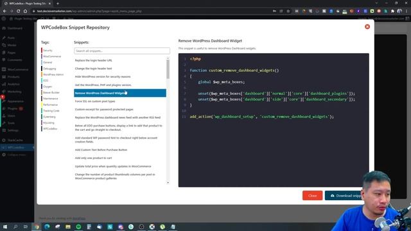Bookmark the page with the star icon
The width and height of the screenshot is (411, 231).
(288, 11)
